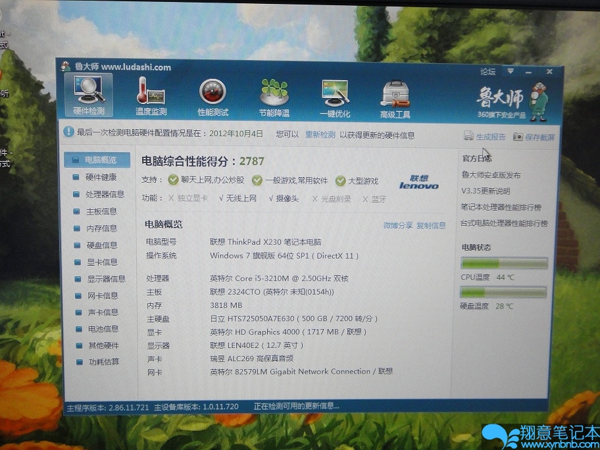600x450 pixels.
Task: Click the score value 2787
Action: 252,161
